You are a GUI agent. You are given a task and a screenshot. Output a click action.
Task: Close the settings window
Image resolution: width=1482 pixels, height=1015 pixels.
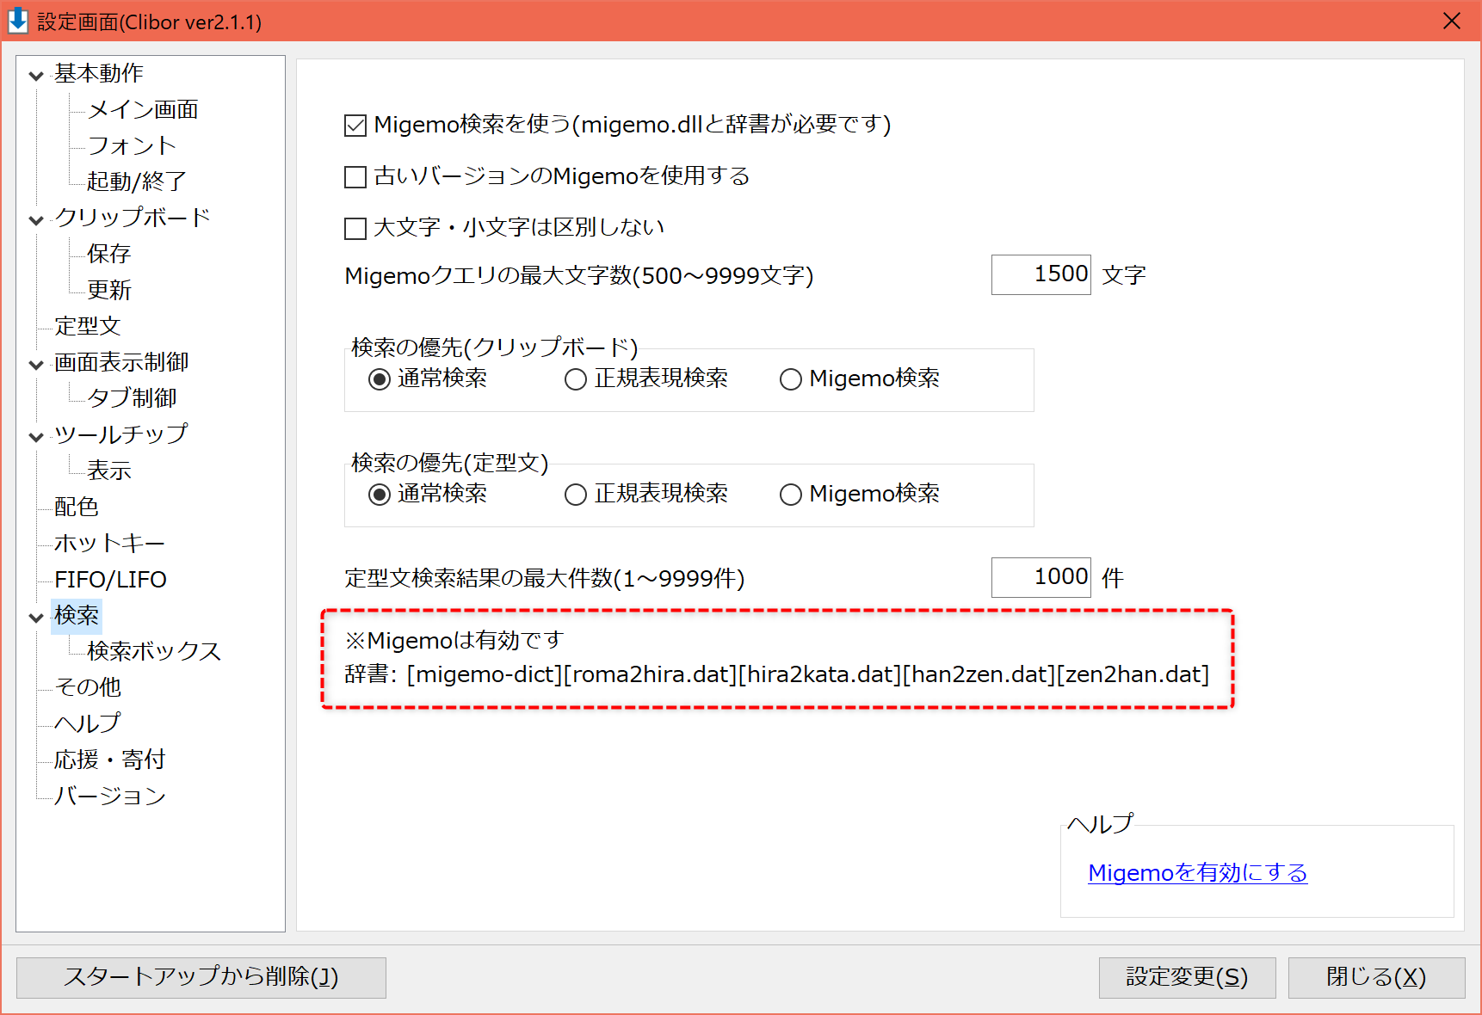click(1452, 21)
